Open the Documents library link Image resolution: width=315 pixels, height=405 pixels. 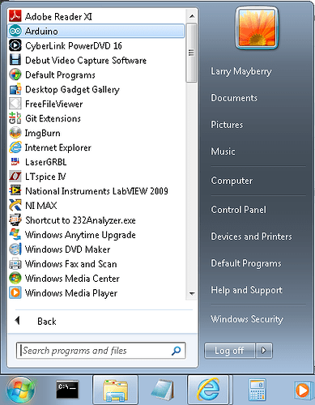tap(234, 98)
